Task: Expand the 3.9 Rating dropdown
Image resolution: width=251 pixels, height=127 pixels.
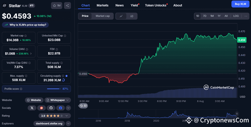Action: pyautogui.click(x=55, y=116)
